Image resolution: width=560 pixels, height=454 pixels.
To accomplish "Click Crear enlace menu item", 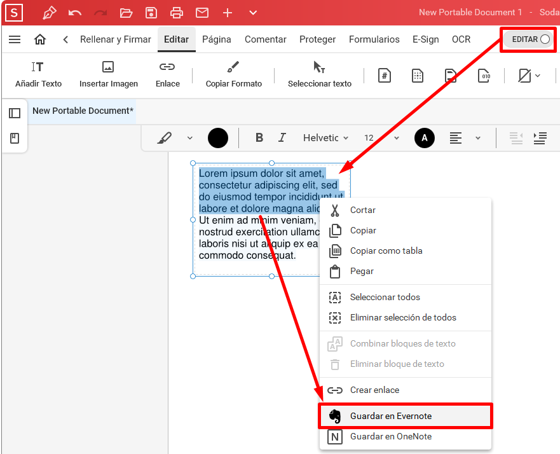I will [x=406, y=390].
